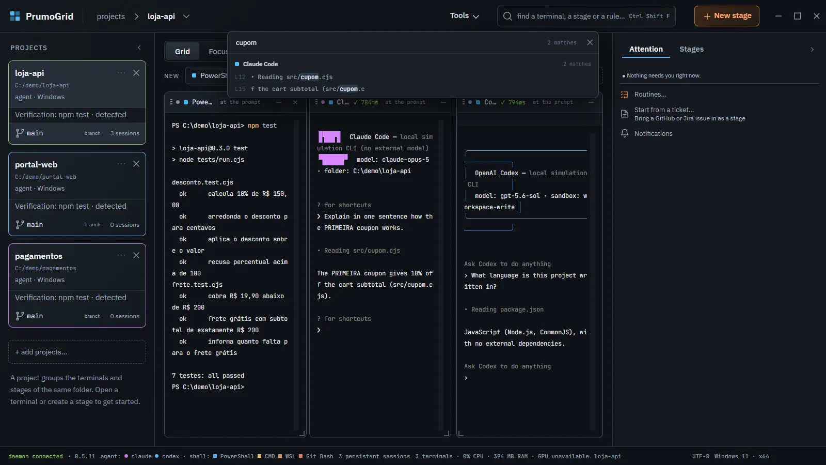This screenshot has width=826, height=465.
Task: Collapse the right Attention panel with the chevron
Action: [x=812, y=50]
